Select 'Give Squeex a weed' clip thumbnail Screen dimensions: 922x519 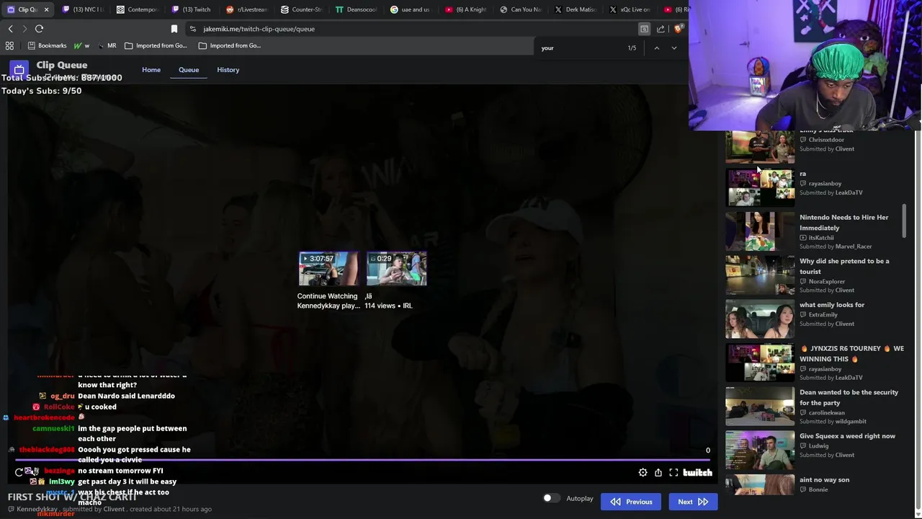[760, 451]
